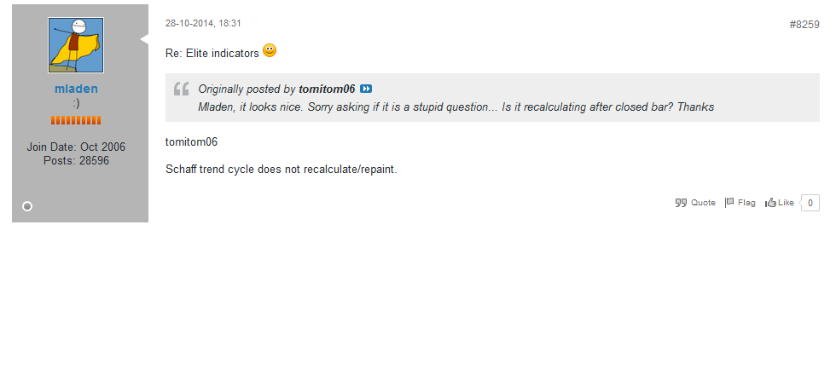Click the blue arrow icon after tomitom06

tap(366, 89)
